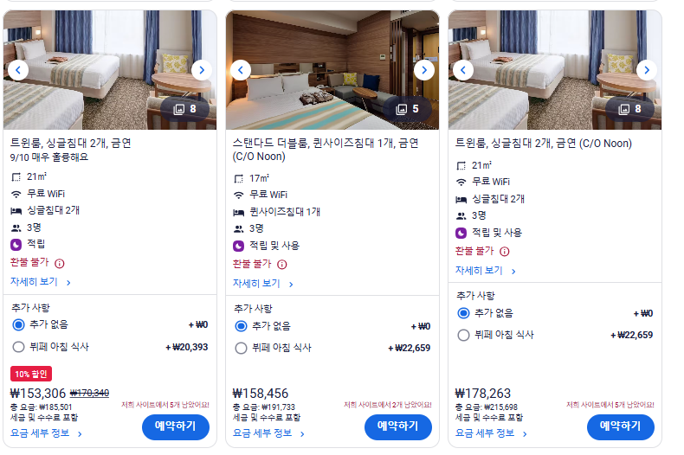Screen dimensions: 684x455
Task: Click the standard double room photo
Action: coord(332,70)
